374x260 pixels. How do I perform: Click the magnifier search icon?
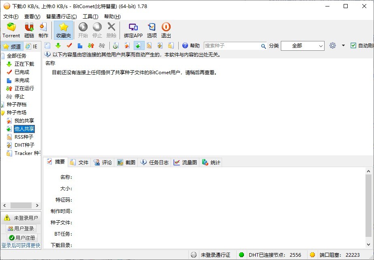263,46
